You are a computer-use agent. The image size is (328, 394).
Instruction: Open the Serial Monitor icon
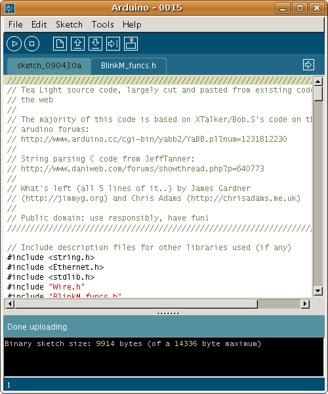[x=131, y=44]
